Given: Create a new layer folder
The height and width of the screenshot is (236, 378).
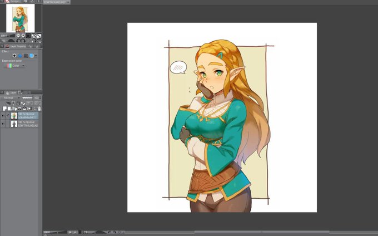Looking at the screenshot, I should point(14,109).
